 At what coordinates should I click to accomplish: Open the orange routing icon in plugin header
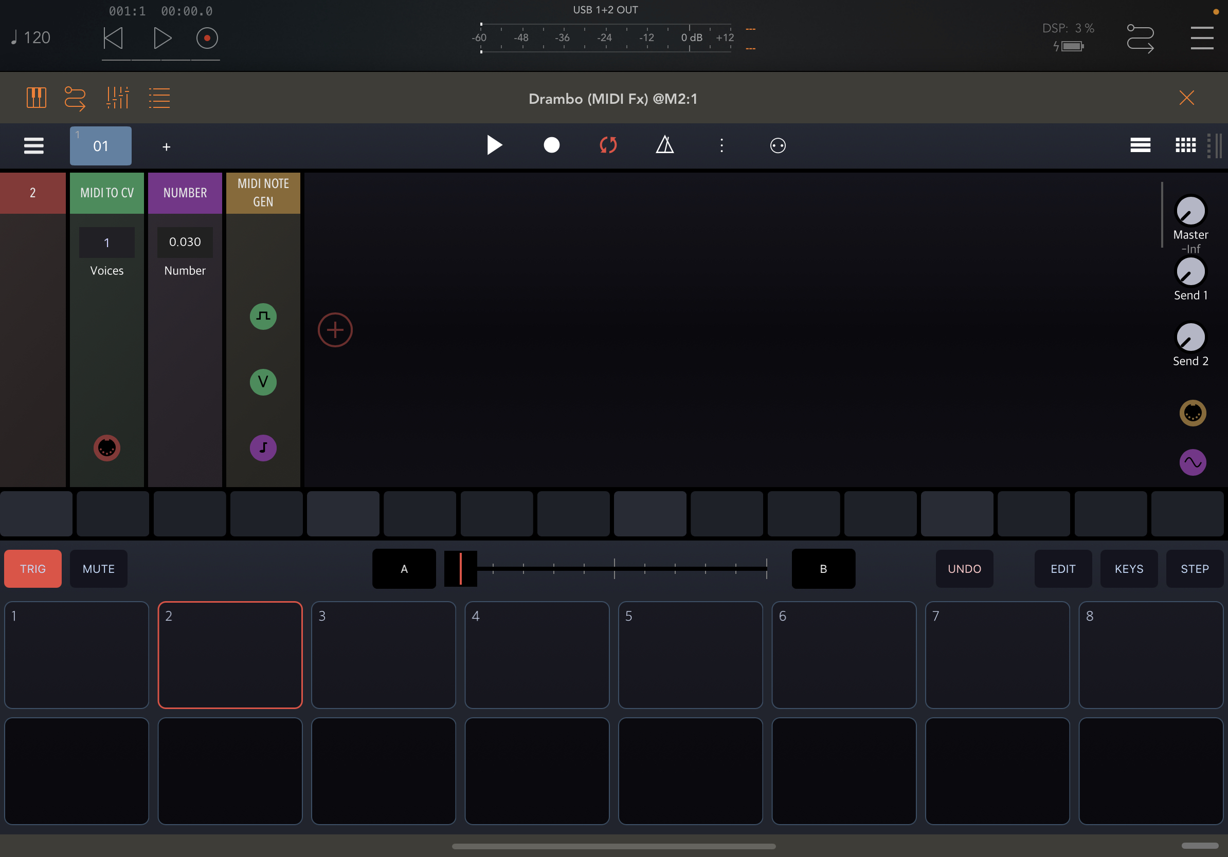[x=75, y=98]
